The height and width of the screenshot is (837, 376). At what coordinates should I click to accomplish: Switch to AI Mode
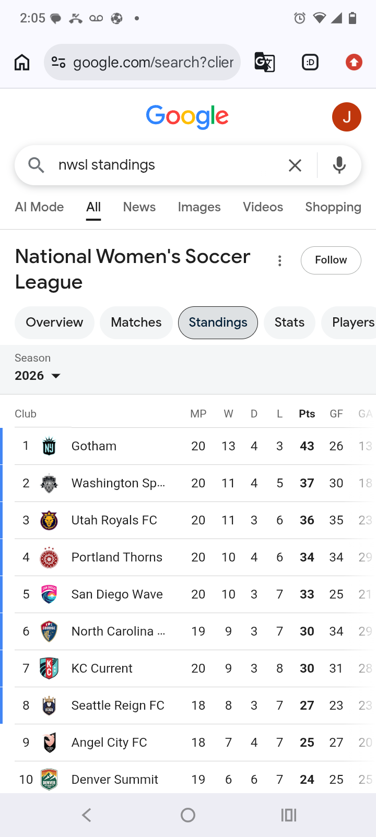[x=39, y=207]
